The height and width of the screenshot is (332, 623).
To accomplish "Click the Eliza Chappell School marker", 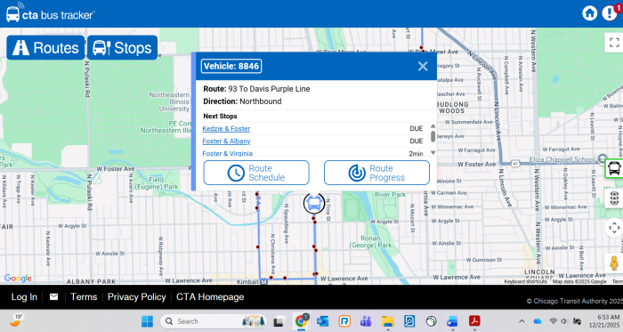I will click(603, 158).
